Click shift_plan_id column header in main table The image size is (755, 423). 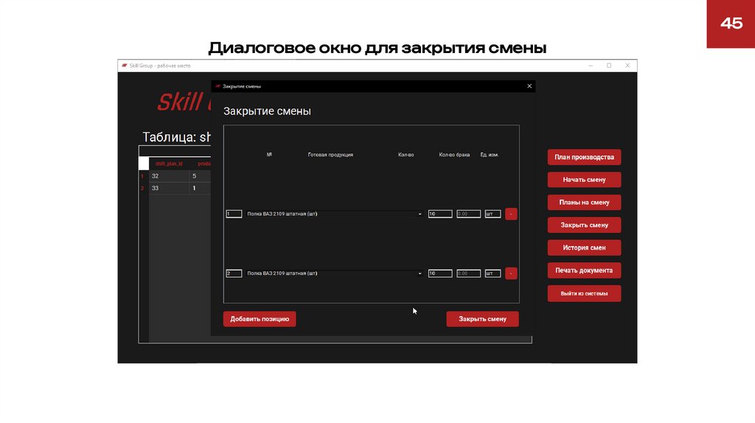169,164
